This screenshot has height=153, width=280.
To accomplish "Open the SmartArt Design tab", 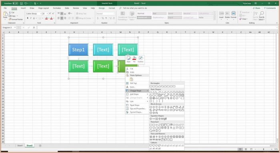I will [102, 8].
